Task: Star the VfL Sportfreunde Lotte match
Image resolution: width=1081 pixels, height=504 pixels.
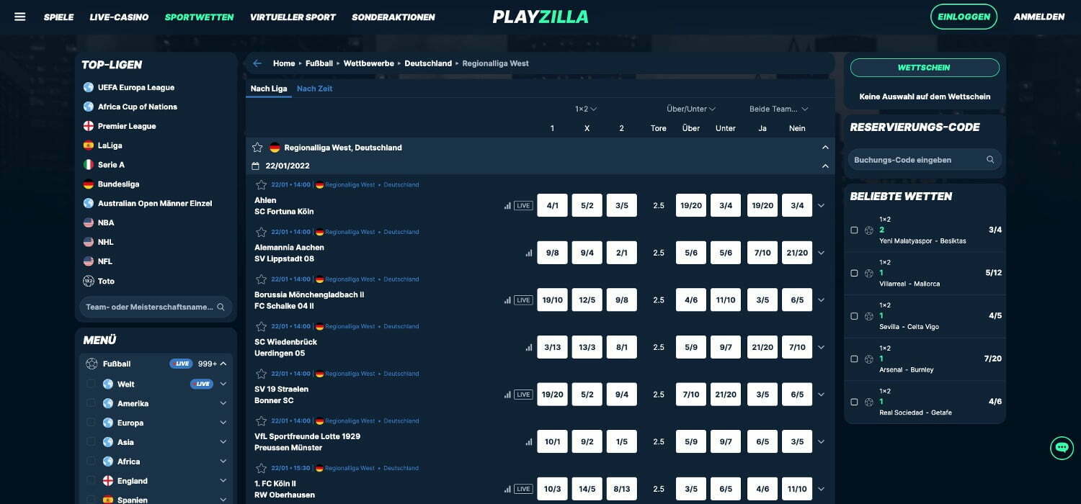Action: tap(262, 421)
